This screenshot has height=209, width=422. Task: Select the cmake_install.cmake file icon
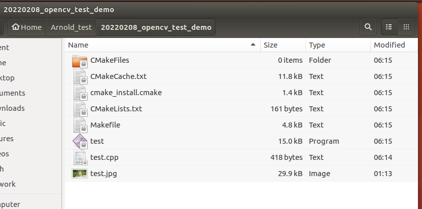tap(80, 93)
